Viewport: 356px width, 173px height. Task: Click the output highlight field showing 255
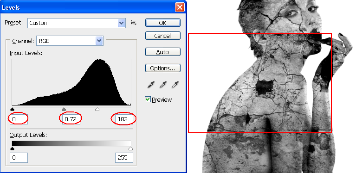(124, 158)
